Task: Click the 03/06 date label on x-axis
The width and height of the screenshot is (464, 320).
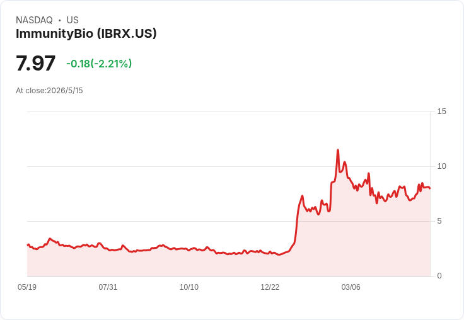Action: click(x=351, y=287)
